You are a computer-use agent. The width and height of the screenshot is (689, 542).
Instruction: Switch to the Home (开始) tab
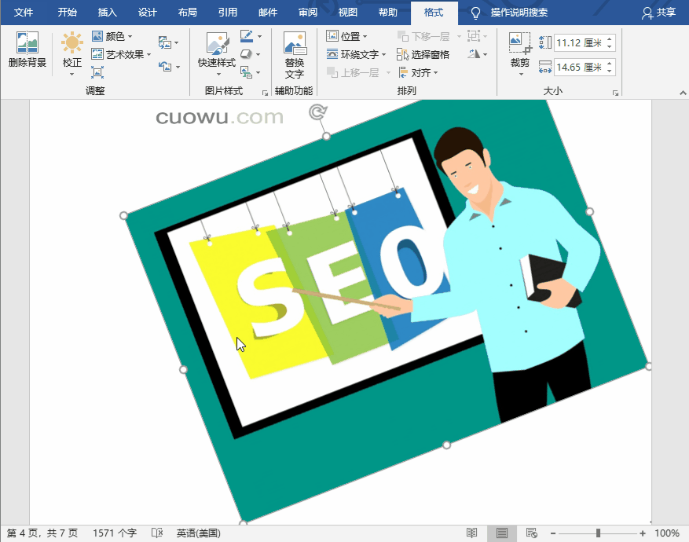68,13
